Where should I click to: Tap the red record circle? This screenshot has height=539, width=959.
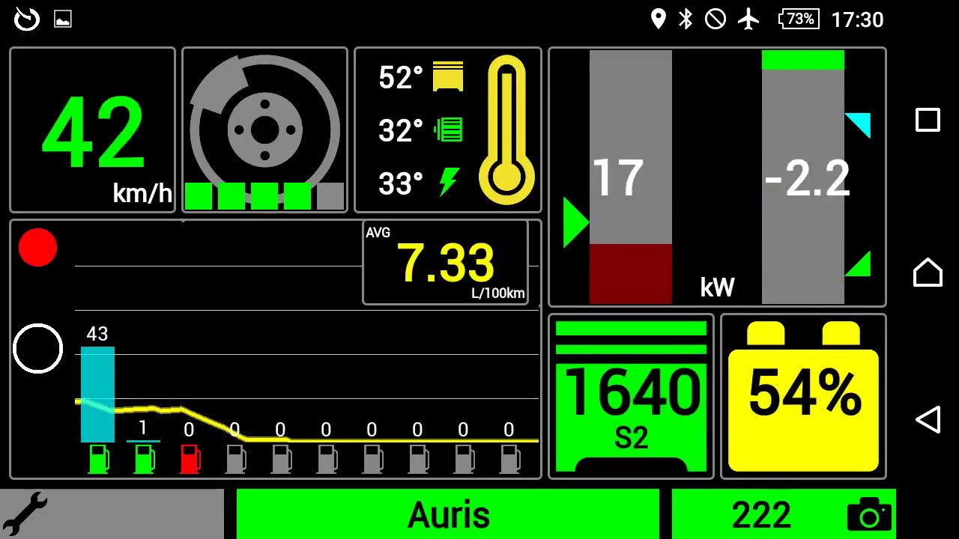click(37, 247)
